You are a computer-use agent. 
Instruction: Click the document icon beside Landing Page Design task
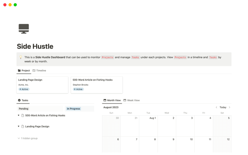23,126
